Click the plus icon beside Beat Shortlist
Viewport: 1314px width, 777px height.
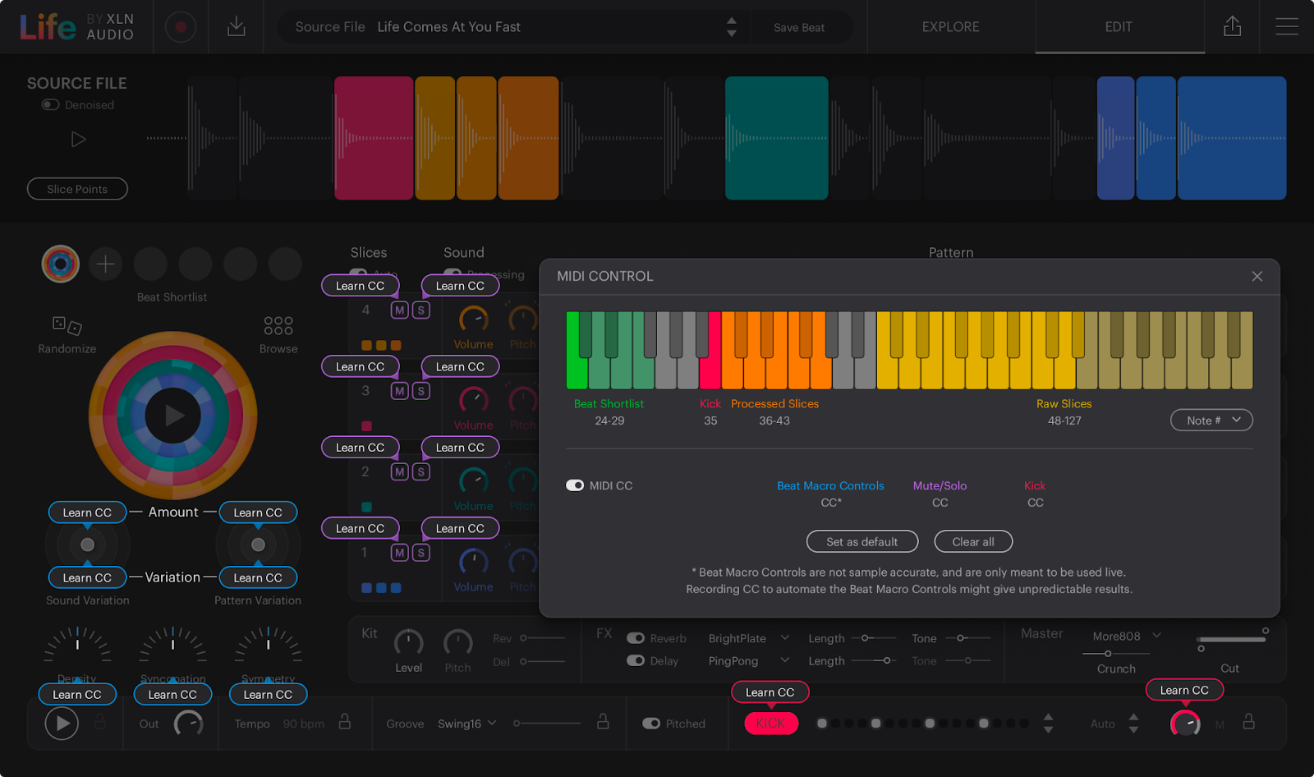[105, 264]
